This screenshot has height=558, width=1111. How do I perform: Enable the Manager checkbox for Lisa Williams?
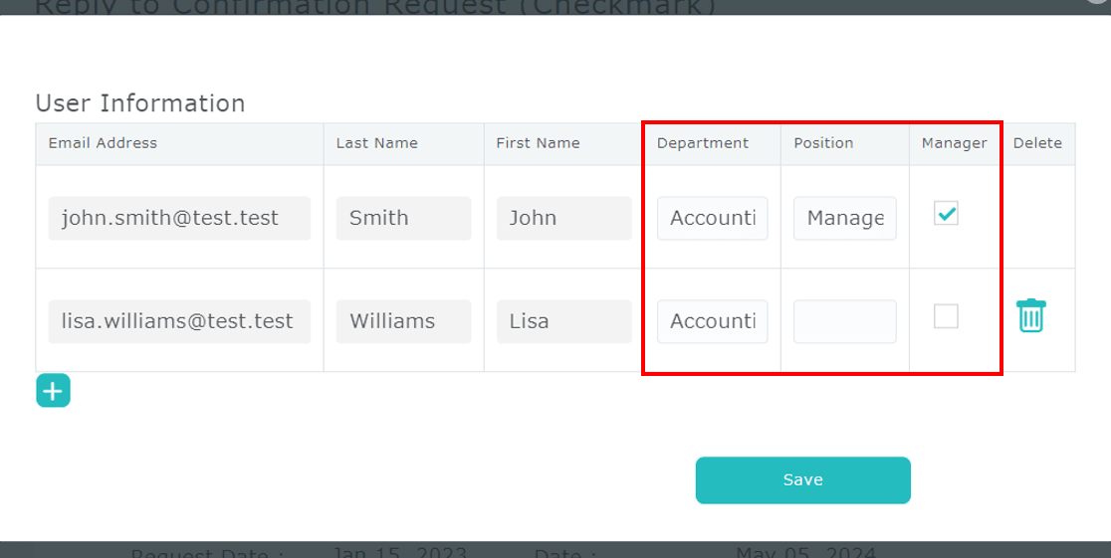(x=946, y=316)
